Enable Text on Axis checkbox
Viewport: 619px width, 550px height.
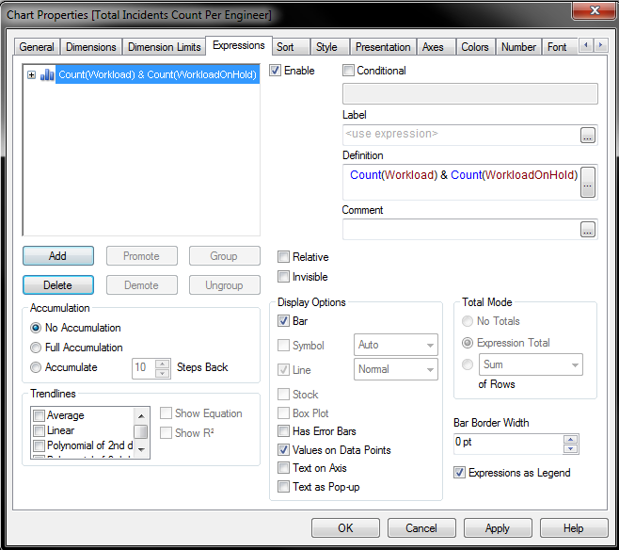coord(283,468)
